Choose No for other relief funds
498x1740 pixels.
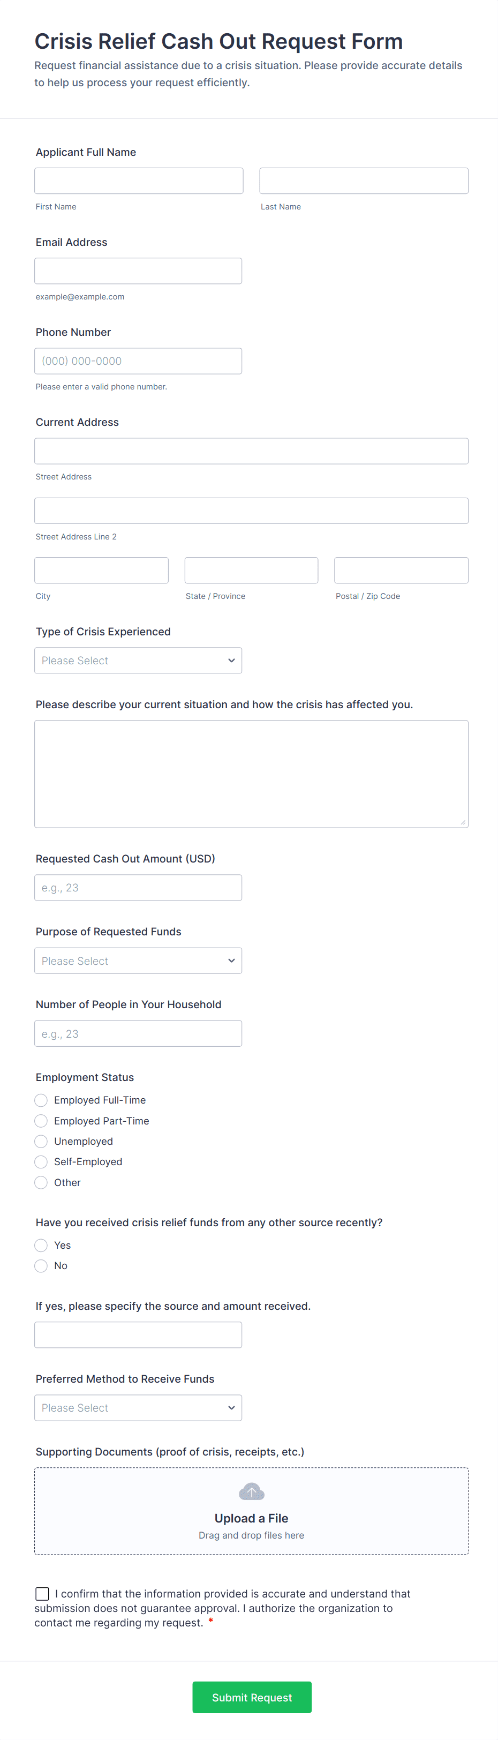41,1266
